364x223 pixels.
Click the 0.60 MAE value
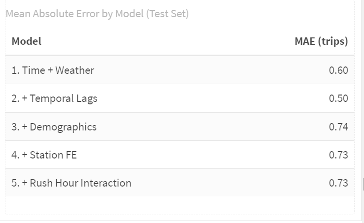[x=338, y=70]
